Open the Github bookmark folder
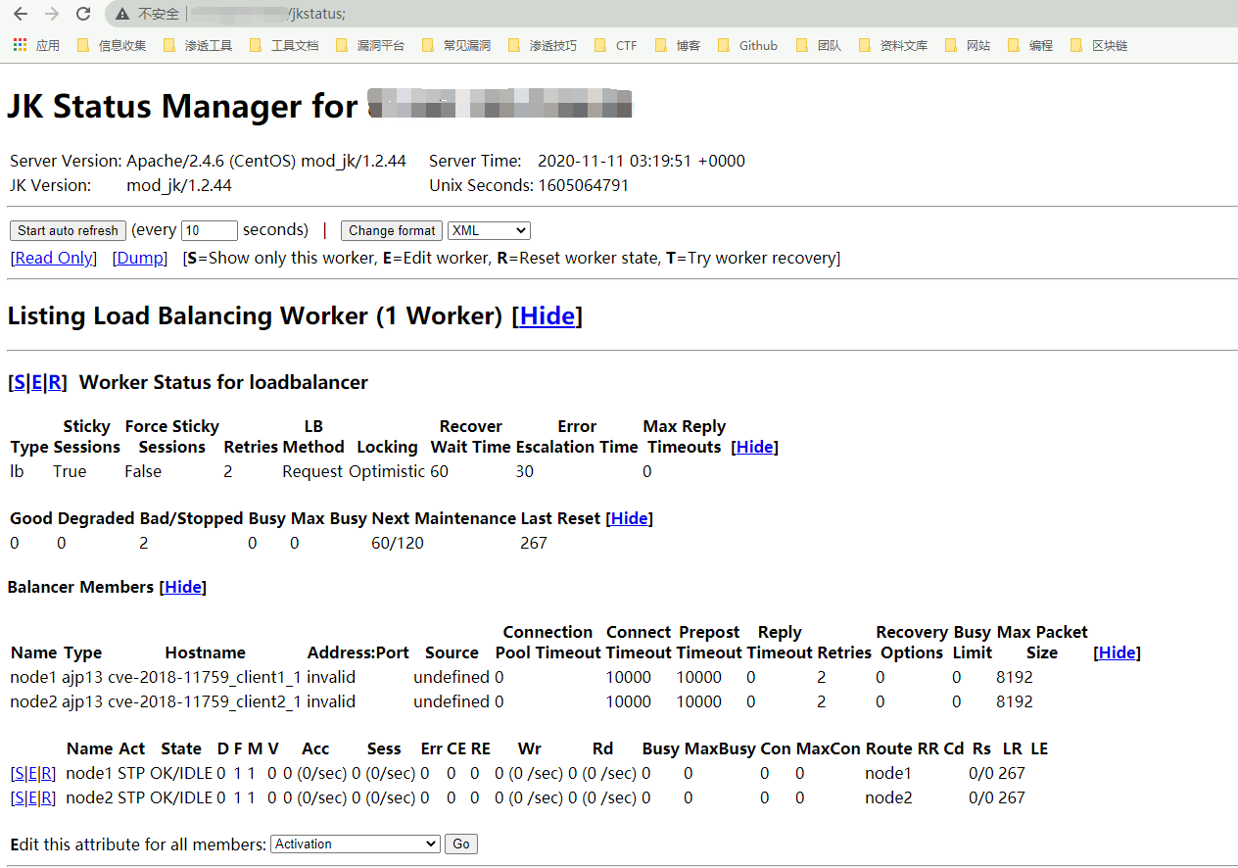 pos(748,45)
